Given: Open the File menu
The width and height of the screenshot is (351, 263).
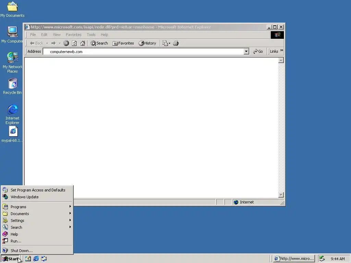Looking at the screenshot, I should (x=33, y=35).
